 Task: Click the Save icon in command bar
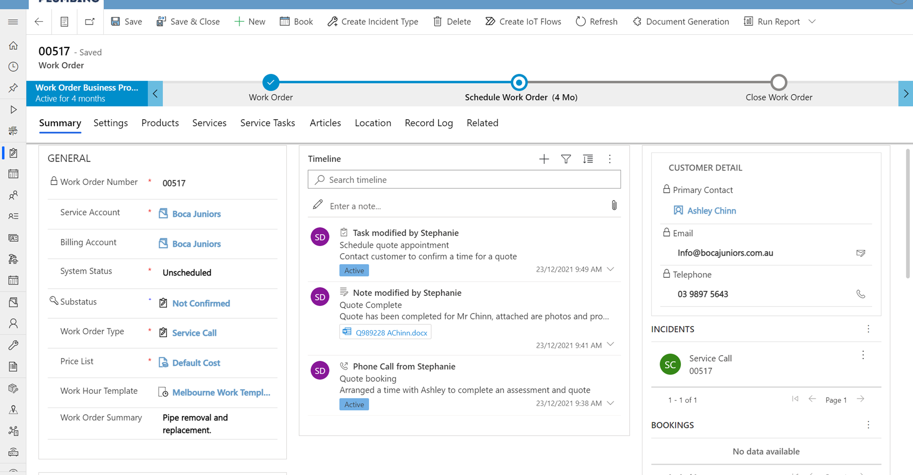coord(116,21)
